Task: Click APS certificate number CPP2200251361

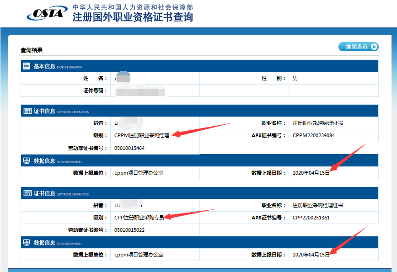Action: tap(311, 218)
